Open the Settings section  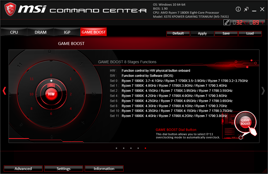64,169
